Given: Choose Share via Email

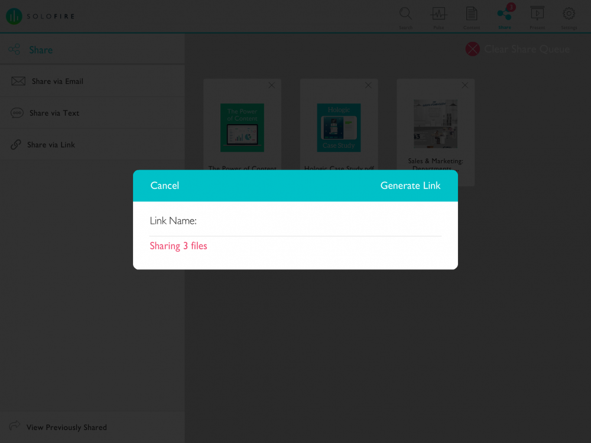Looking at the screenshot, I should tap(92, 82).
